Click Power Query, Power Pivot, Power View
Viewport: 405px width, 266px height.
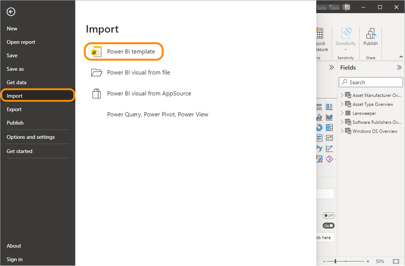[157, 114]
